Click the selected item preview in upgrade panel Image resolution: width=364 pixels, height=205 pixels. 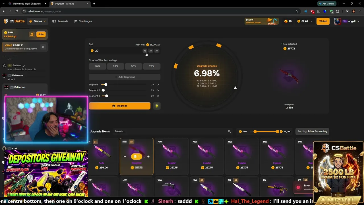pos(289,76)
